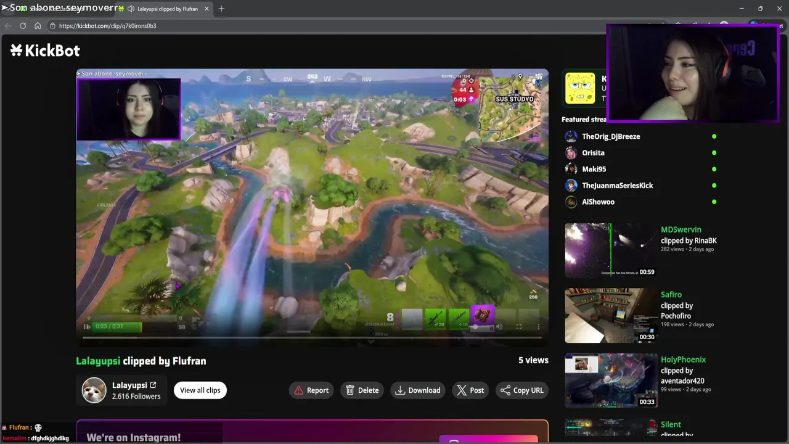789x444 pixels.
Task: Post the clip to X
Action: (x=470, y=390)
